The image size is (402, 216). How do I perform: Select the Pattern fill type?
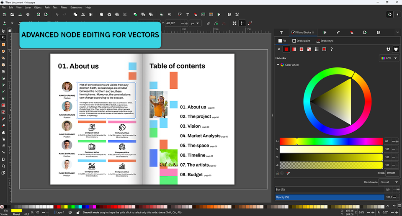point(317,49)
